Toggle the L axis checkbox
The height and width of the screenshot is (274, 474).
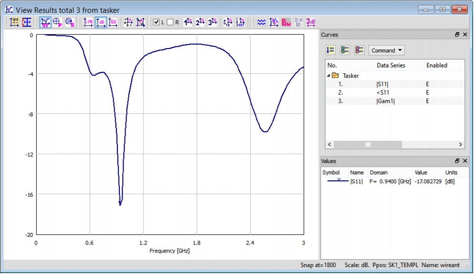coord(156,22)
